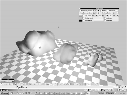Viewport: 127px width, 95px height.
Task: Click the Fog percent stepper arrows
Action: [x=118, y=16]
